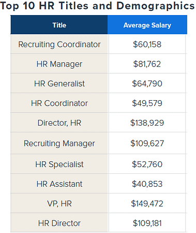Select the Recruiting Coordinator title cell
The image size is (196, 233).
59,44
